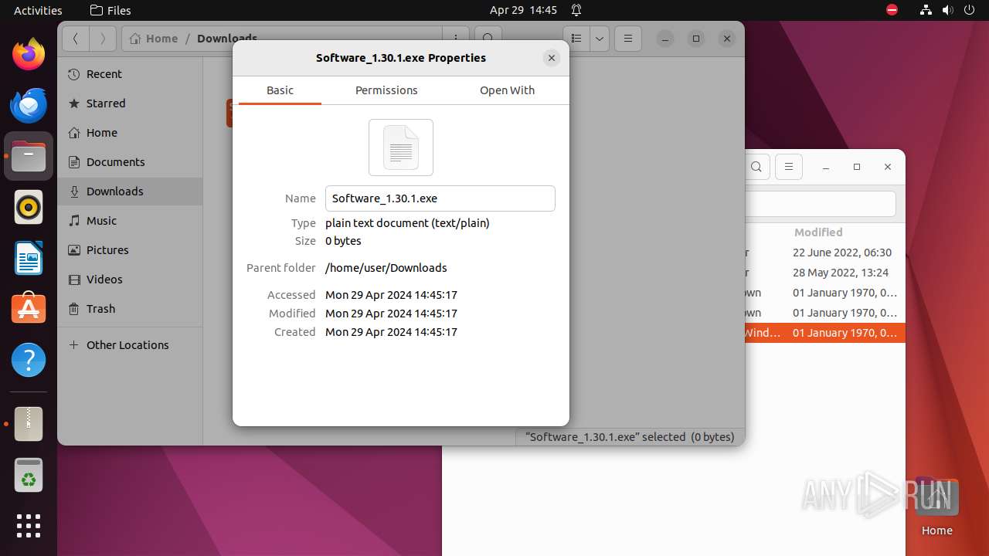Viewport: 989px width, 556px height.
Task: Open Recent in Files sidebar
Action: (x=130, y=74)
